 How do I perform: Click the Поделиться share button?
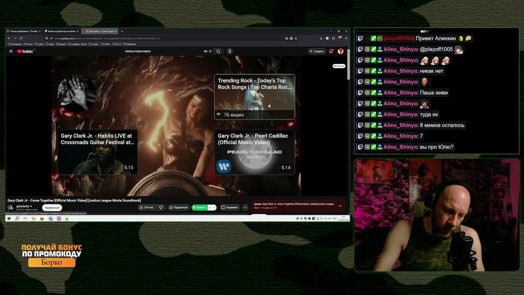178,207
